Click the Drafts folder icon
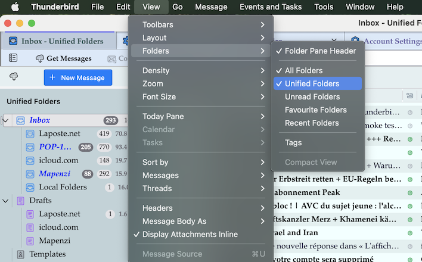The height and width of the screenshot is (262, 422). [20, 201]
